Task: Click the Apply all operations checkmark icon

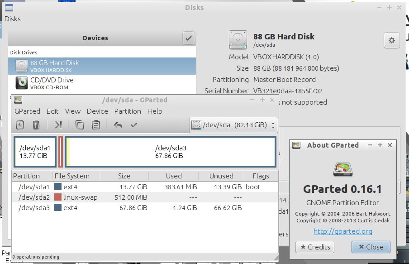Action: point(134,125)
